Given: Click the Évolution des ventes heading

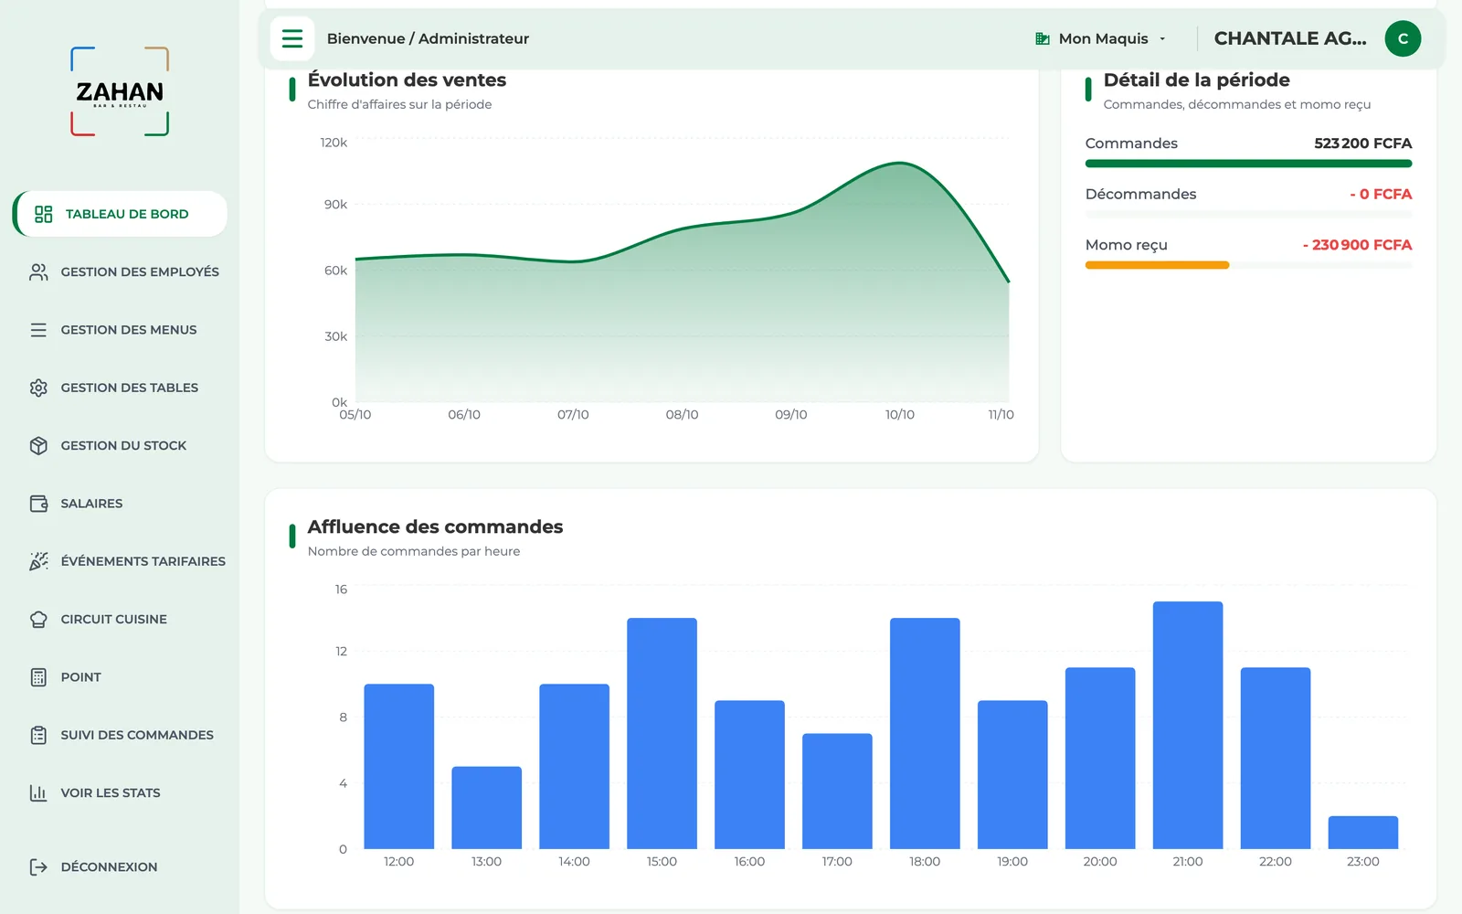Looking at the screenshot, I should (407, 80).
